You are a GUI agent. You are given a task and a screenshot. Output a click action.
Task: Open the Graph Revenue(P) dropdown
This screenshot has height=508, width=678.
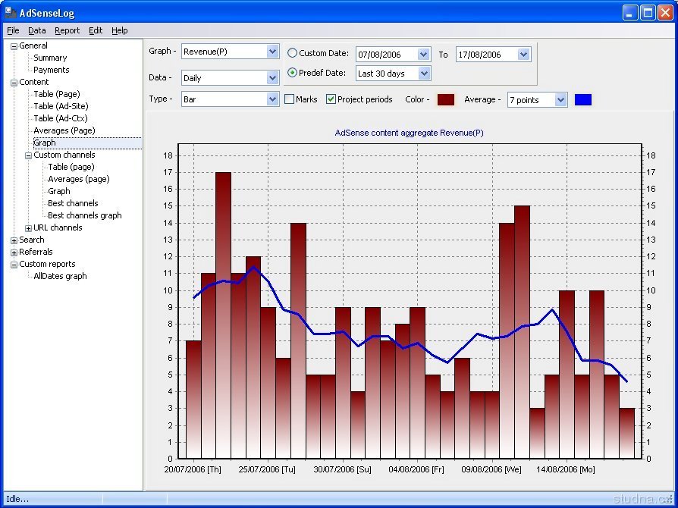pos(273,52)
